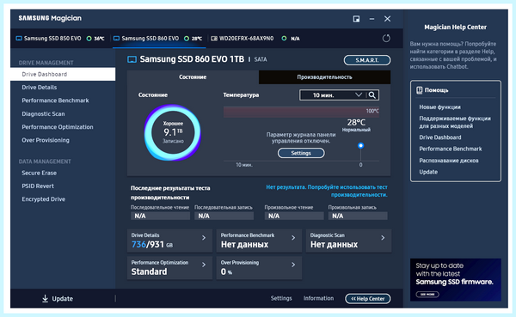Click the 28°C Нормальный temperature reading
This screenshot has width=516, height=317.
point(356,125)
